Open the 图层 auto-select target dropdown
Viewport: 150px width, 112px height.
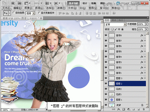coord(30,13)
